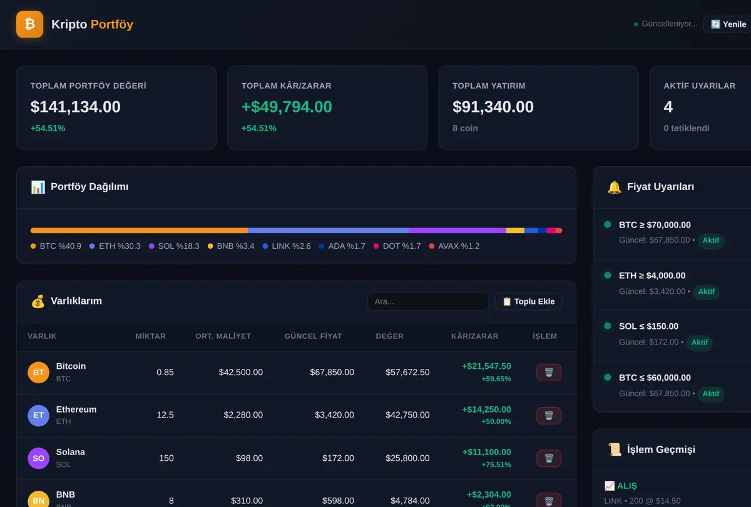This screenshot has width=751, height=507.
Task: Click the +$49,794.00 profit value
Action: 287,107
